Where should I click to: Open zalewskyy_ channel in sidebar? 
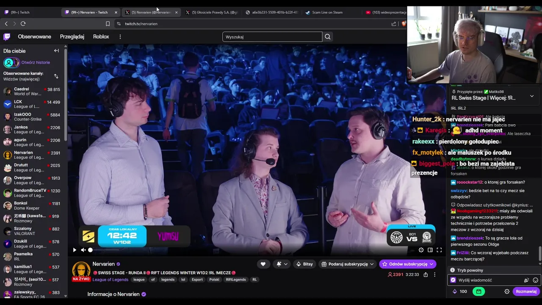[x=33, y=294]
